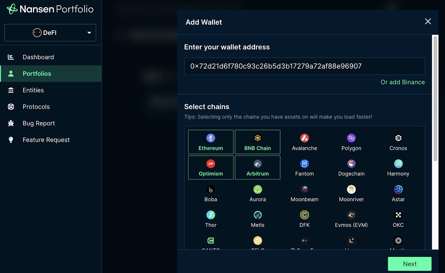The width and height of the screenshot is (445, 273).
Task: Select the Polygon chain
Action: pos(351,142)
